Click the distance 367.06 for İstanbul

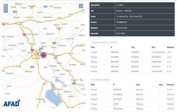(170, 94)
